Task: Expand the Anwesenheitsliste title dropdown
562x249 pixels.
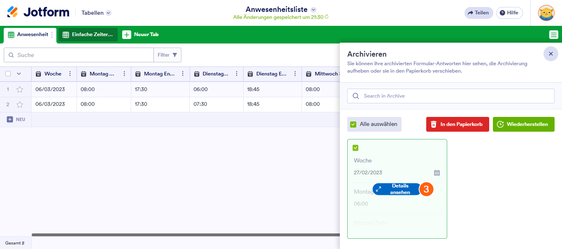Action: point(314,9)
